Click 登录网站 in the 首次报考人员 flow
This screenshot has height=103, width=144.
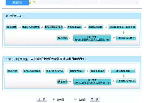[x=11, y=27]
